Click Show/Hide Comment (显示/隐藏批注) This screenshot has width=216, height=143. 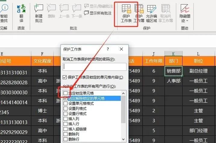coord(99,6)
